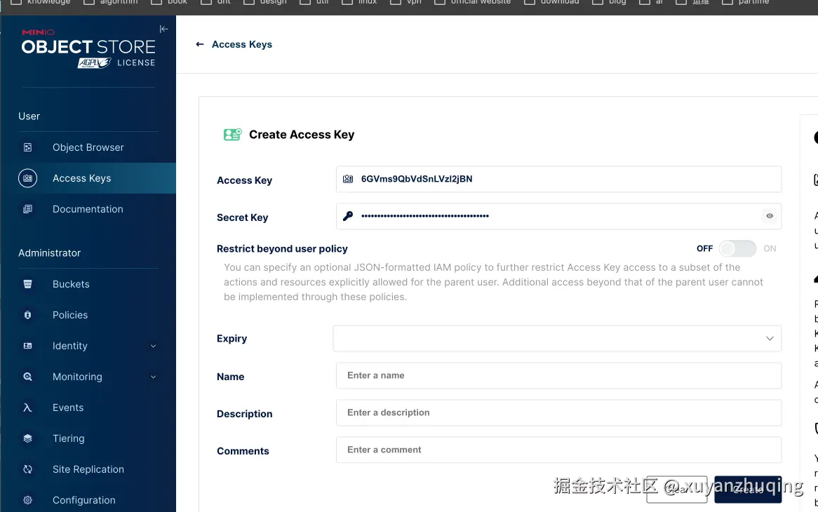Viewport: 818px width, 512px height.
Task: Click the ID card icon in Access Key field
Action: pos(348,179)
